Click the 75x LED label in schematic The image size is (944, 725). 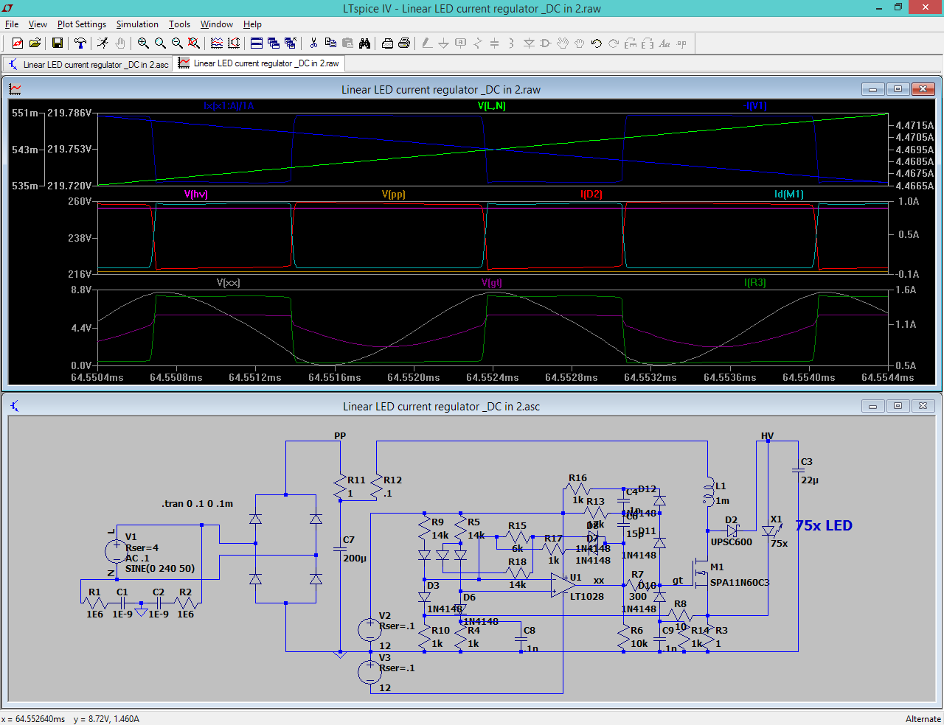(x=823, y=525)
